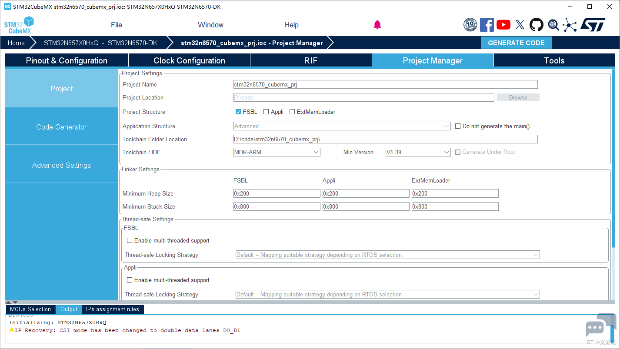Click the MX app icon in title bar
620x349 pixels.
(7, 7)
